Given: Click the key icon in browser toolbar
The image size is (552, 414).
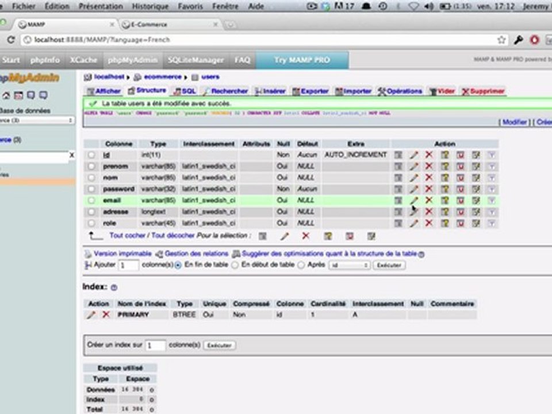Looking at the screenshot, I should (518, 40).
